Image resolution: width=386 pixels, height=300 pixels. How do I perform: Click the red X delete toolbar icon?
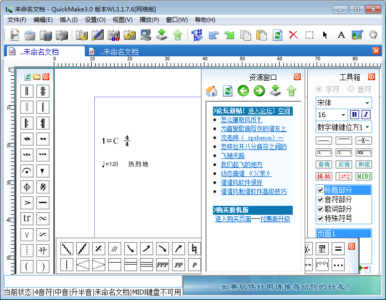(293, 35)
